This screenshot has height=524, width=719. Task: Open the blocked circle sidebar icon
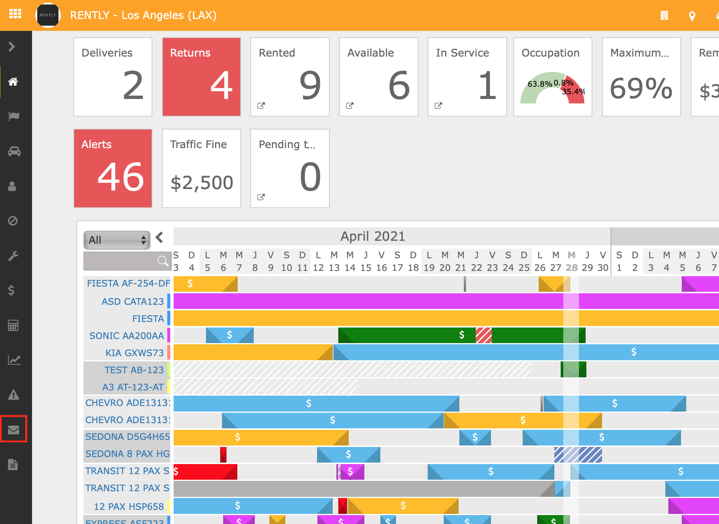(x=13, y=221)
